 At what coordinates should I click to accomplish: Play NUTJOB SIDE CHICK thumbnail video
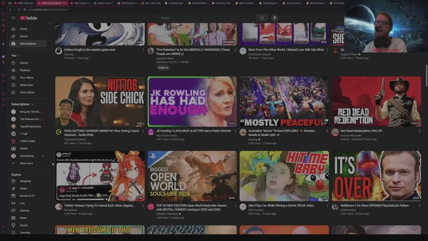(100, 101)
